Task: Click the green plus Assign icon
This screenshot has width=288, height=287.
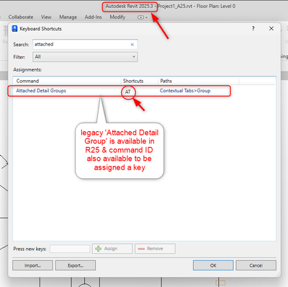Action: coord(99,249)
